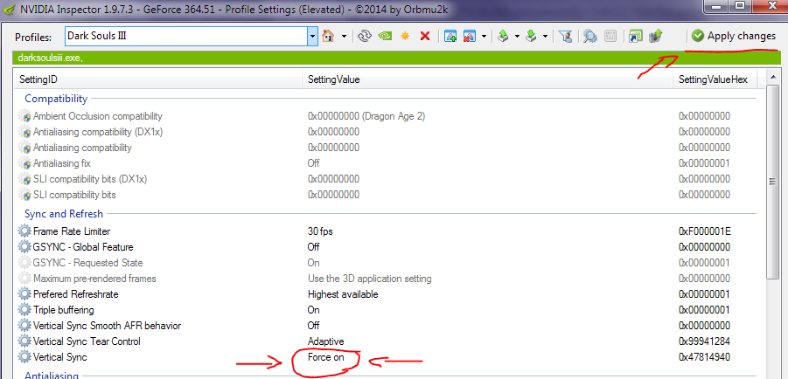788x379 pixels.
Task: Toggle the user-modified profiles filter icon
Action: click(566, 36)
